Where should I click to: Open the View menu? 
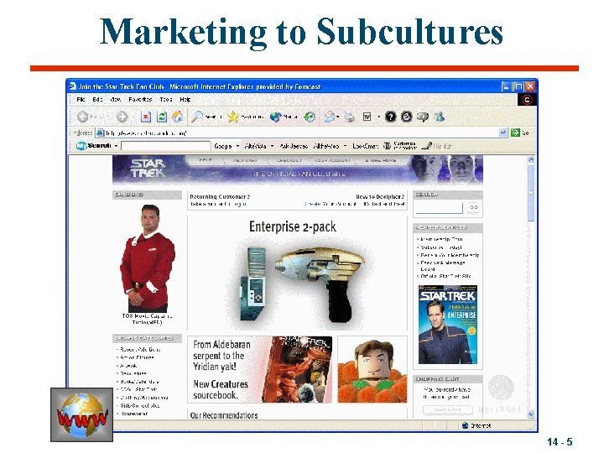[x=116, y=99]
